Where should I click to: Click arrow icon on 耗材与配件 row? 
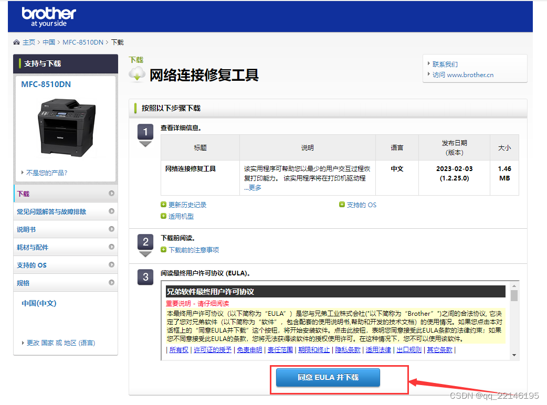(112, 247)
